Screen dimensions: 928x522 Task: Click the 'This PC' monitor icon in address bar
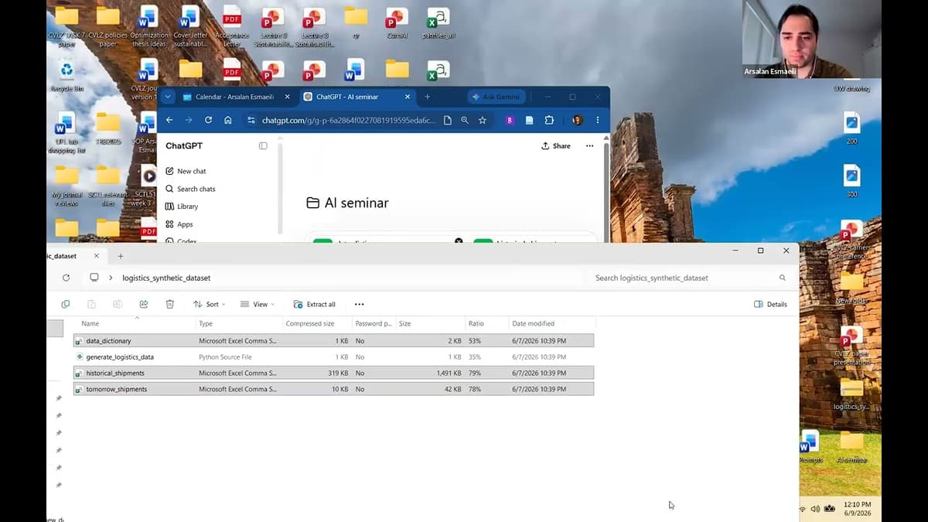pos(94,278)
